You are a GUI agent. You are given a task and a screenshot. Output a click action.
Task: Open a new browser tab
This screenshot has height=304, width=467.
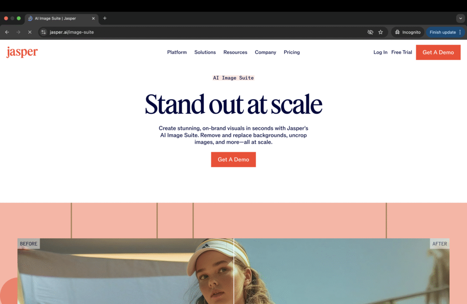coord(104,18)
